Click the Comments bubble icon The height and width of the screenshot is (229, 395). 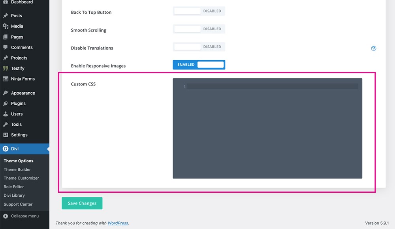point(6,47)
